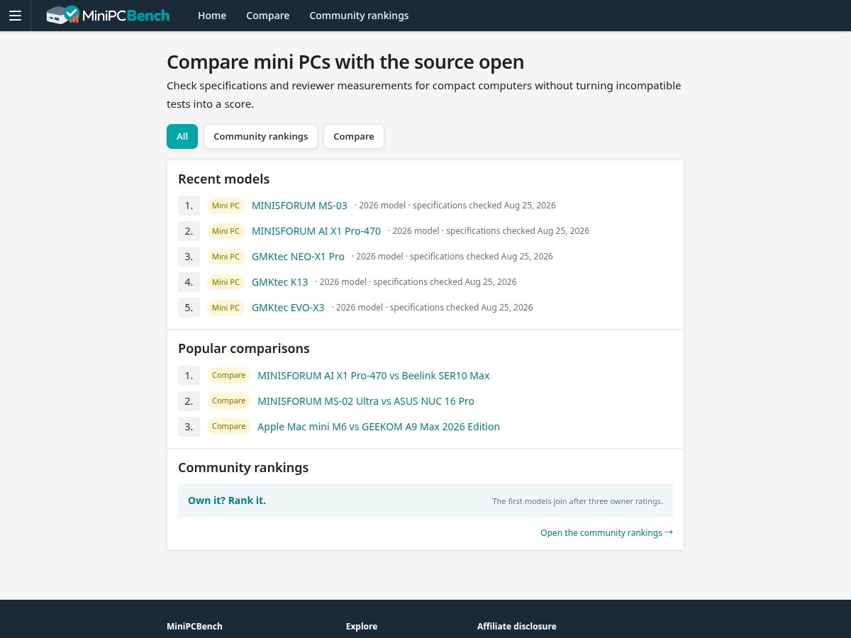Open Compare in the top navigation

coord(268,16)
